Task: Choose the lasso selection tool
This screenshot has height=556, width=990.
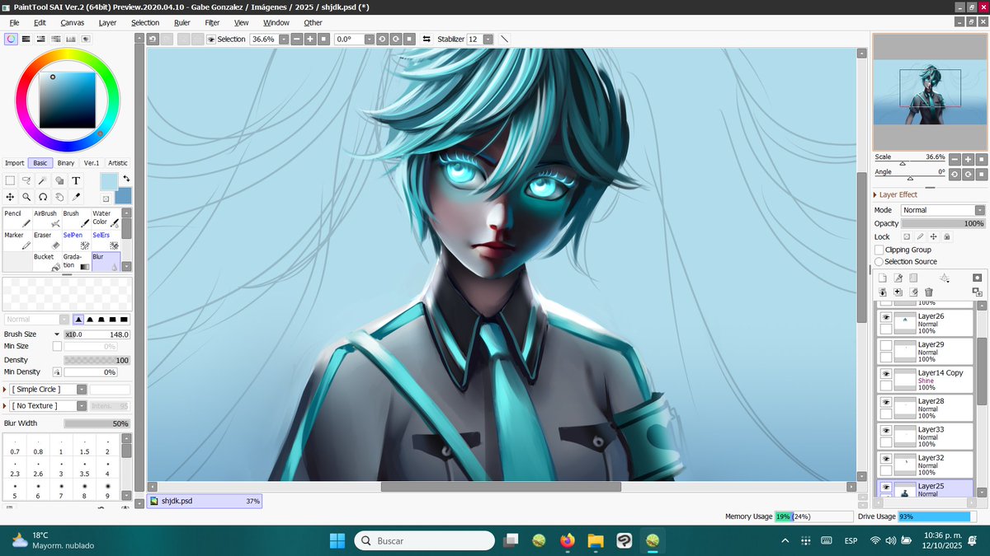Action: click(x=26, y=180)
